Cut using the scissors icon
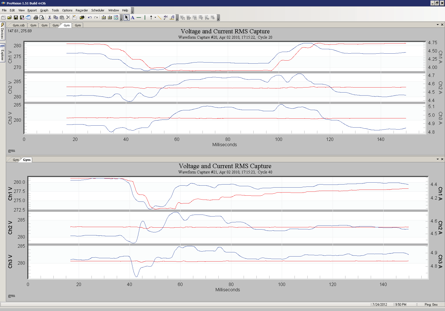 [x=50, y=17]
